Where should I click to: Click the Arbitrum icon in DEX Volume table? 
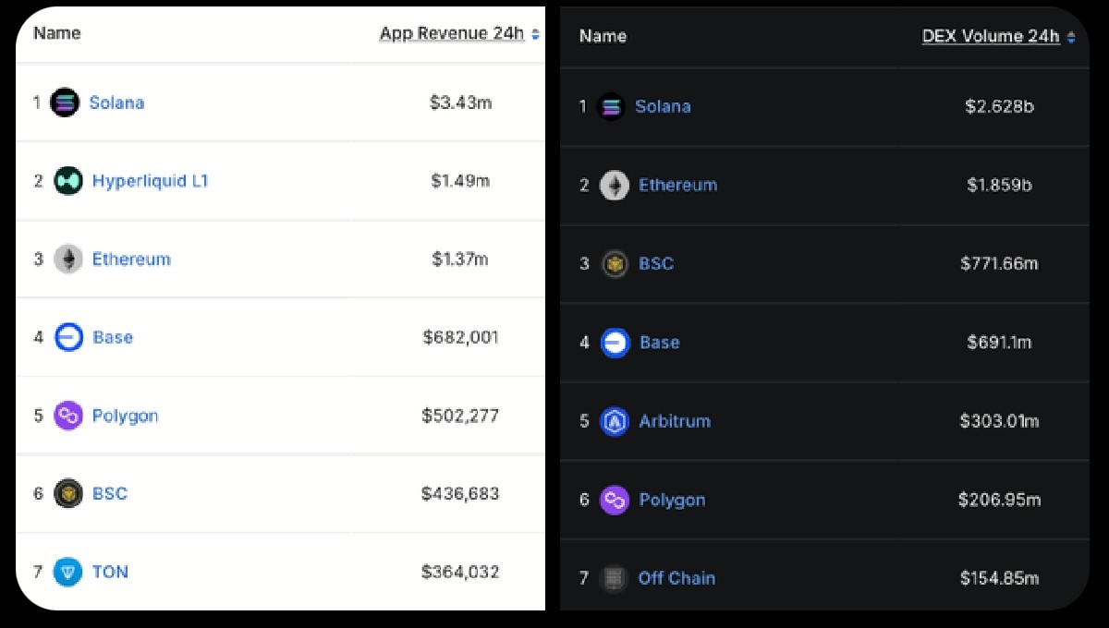click(x=614, y=421)
